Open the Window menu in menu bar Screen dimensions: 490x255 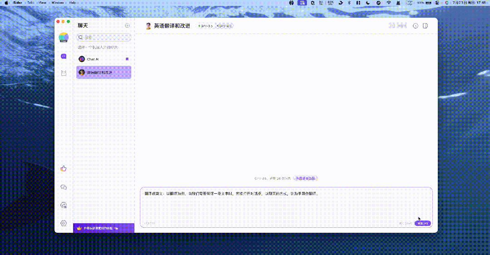point(58,3)
